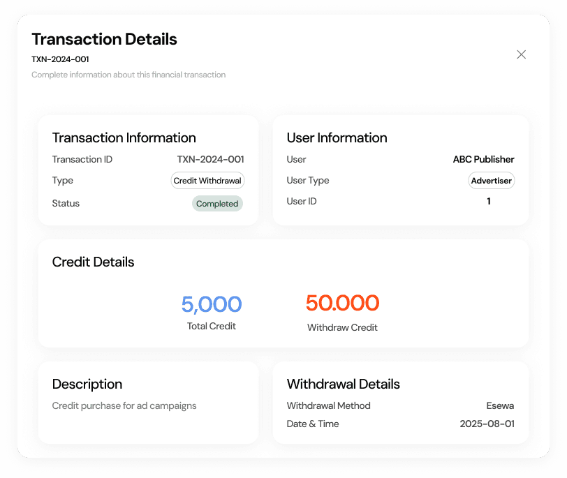This screenshot has height=478, width=567.
Task: Click the Transaction Information card title
Action: 124,137
